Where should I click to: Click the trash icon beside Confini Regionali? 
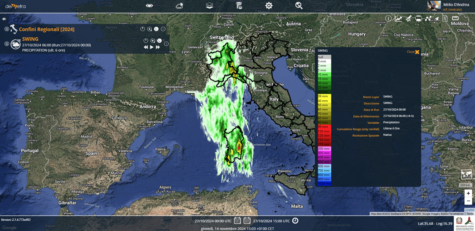7,29
